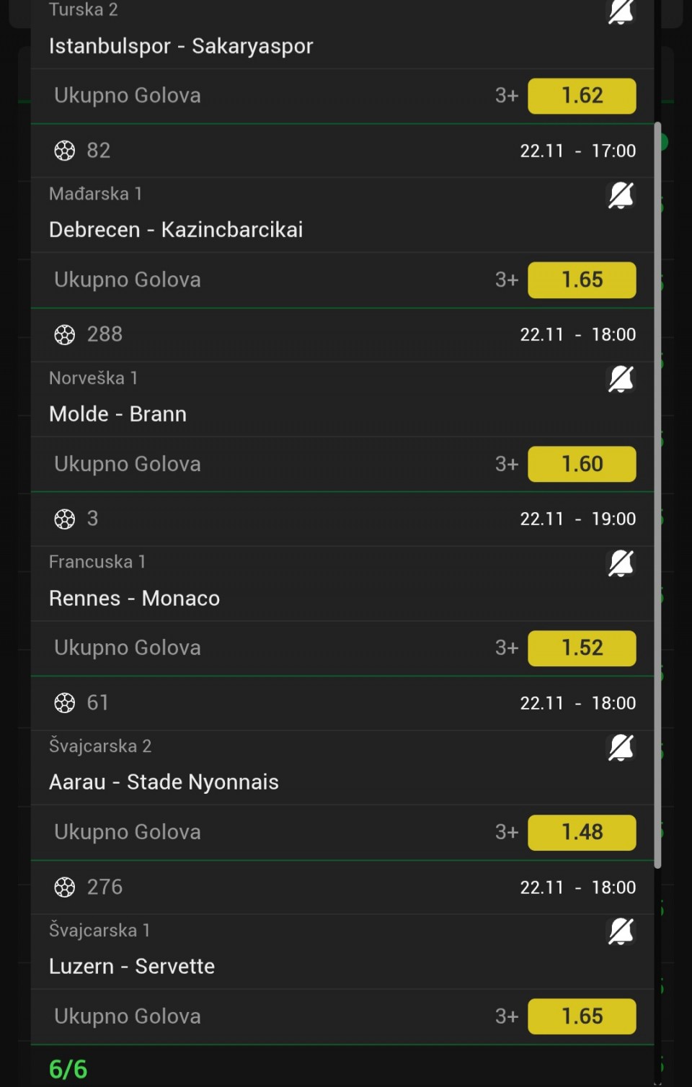The height and width of the screenshot is (1087, 692).
Task: Select 1.62 odds for Istanbulspor match
Action: [x=582, y=96]
